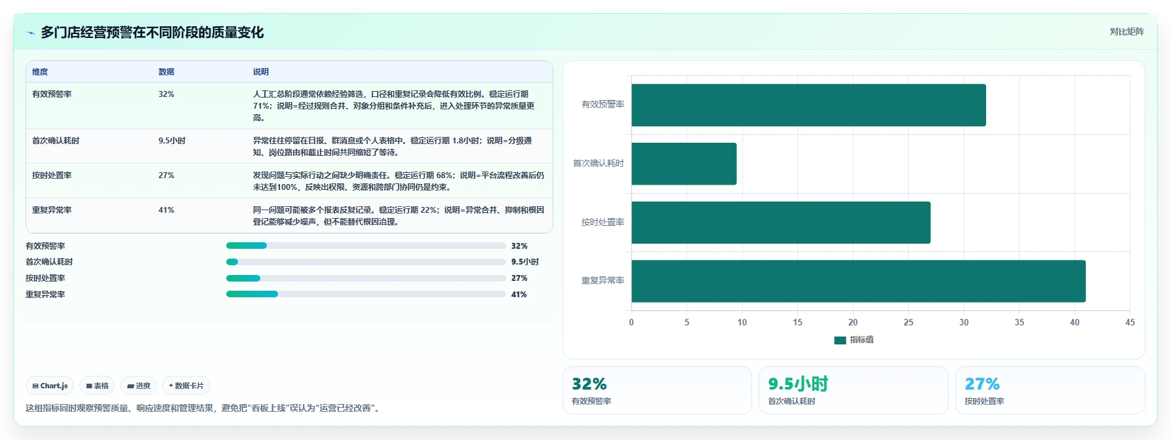Click the 首次确认耗时 label on the chart axis
The image size is (1171, 440).
(599, 164)
